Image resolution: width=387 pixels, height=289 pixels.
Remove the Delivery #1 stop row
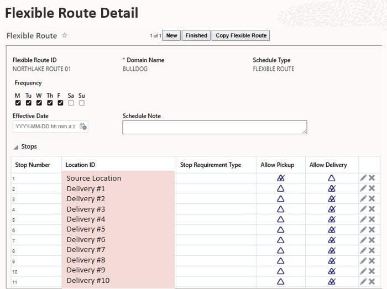click(x=372, y=188)
